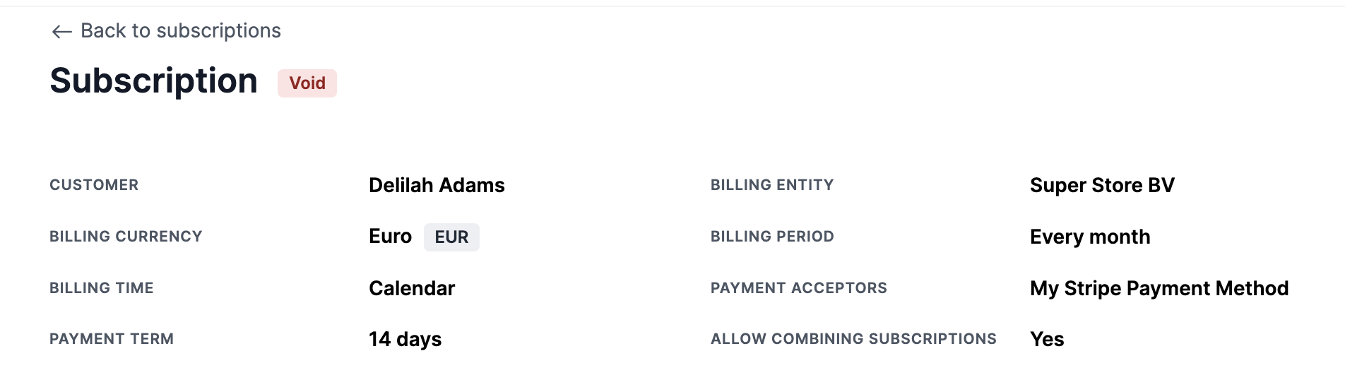Click the Euro currency value
Screen dimensions: 1345x380
tap(390, 237)
